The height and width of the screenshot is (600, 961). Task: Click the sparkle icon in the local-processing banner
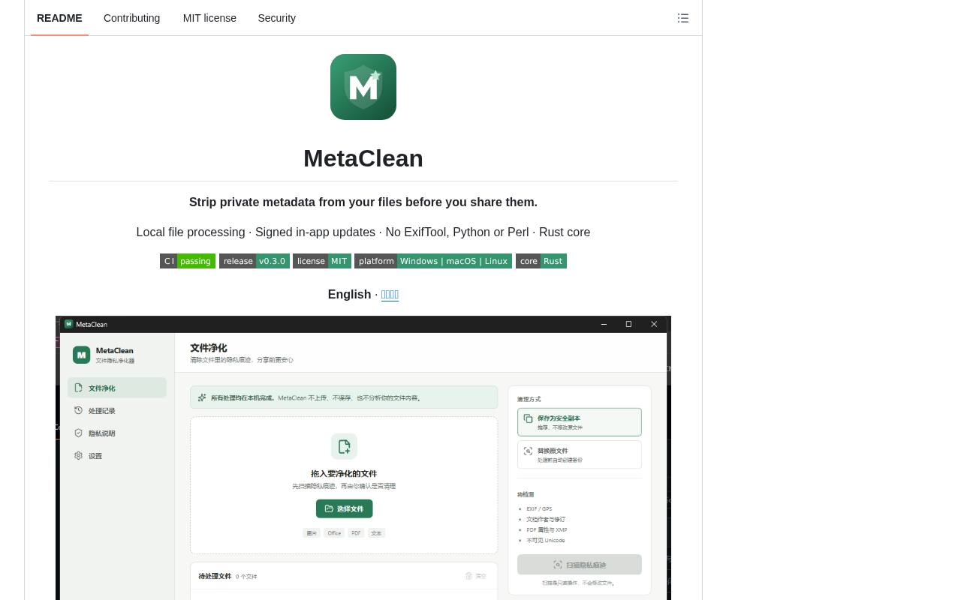pyautogui.click(x=202, y=397)
